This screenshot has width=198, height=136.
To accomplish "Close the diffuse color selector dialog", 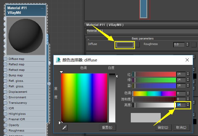I will [187, 60].
